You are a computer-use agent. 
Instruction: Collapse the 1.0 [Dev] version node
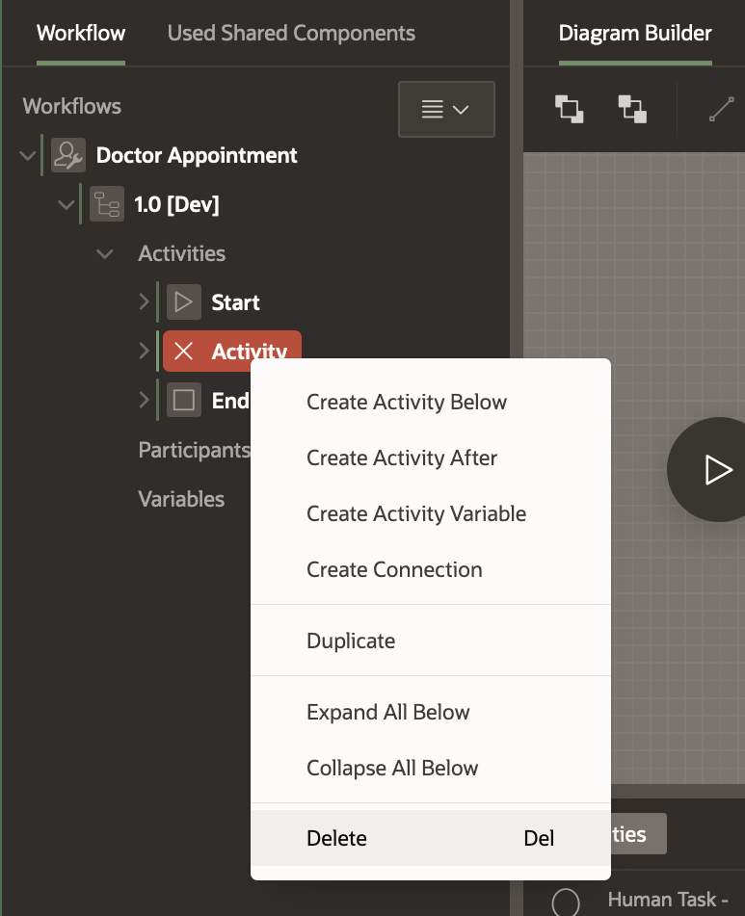[67, 204]
